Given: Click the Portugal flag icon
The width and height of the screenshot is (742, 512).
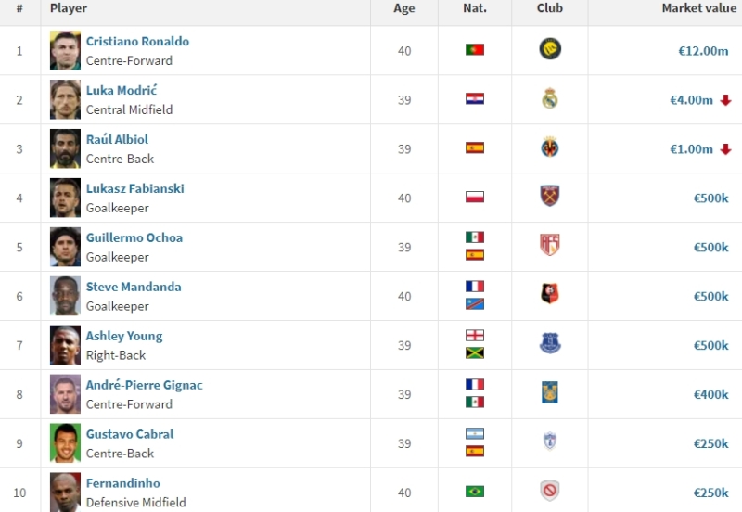Looking at the screenshot, I should 475,50.
